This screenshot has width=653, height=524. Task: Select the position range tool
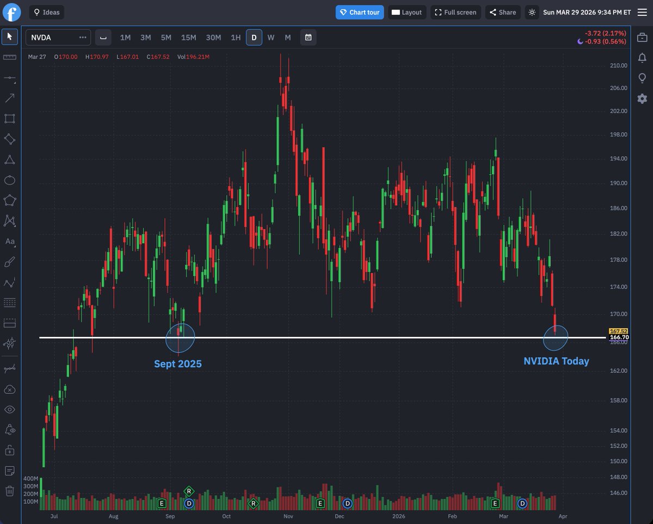(x=9, y=323)
